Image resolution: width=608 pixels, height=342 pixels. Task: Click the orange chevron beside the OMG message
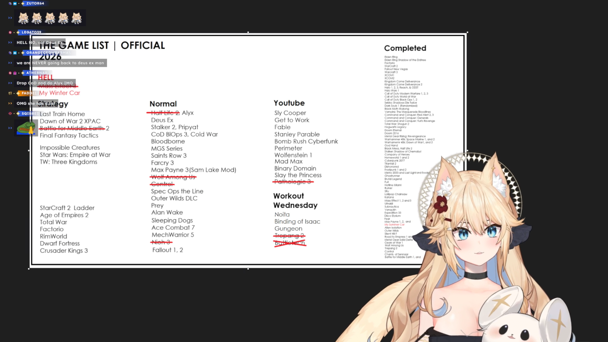click(x=10, y=104)
